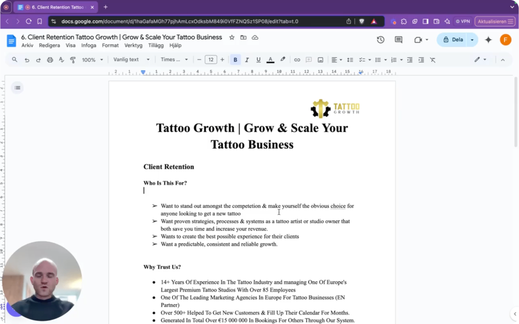Decrease the indent

point(409,60)
